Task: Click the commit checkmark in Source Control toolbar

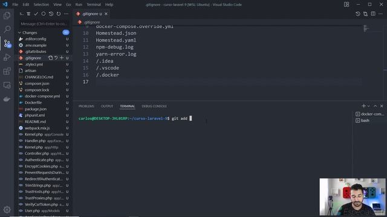Action: coord(36,14)
